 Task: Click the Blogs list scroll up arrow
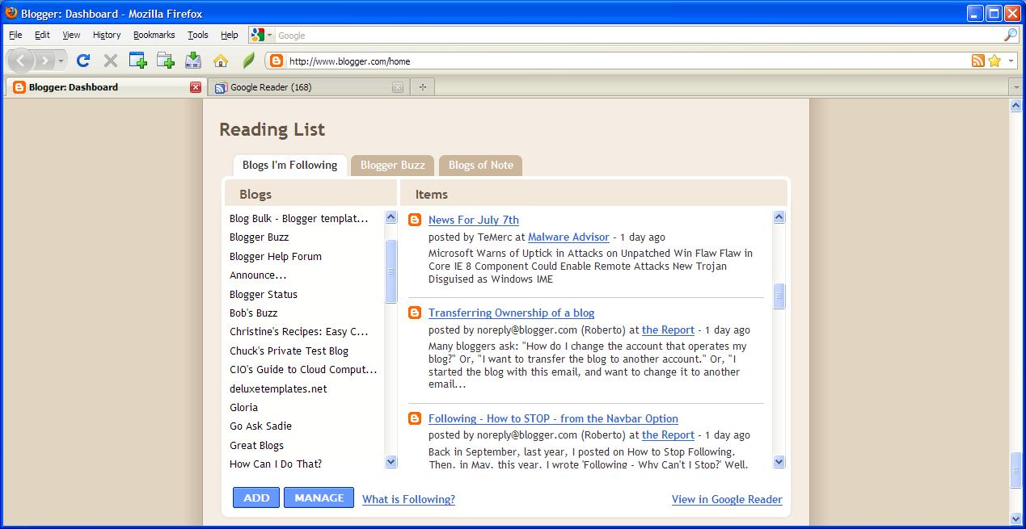point(391,217)
